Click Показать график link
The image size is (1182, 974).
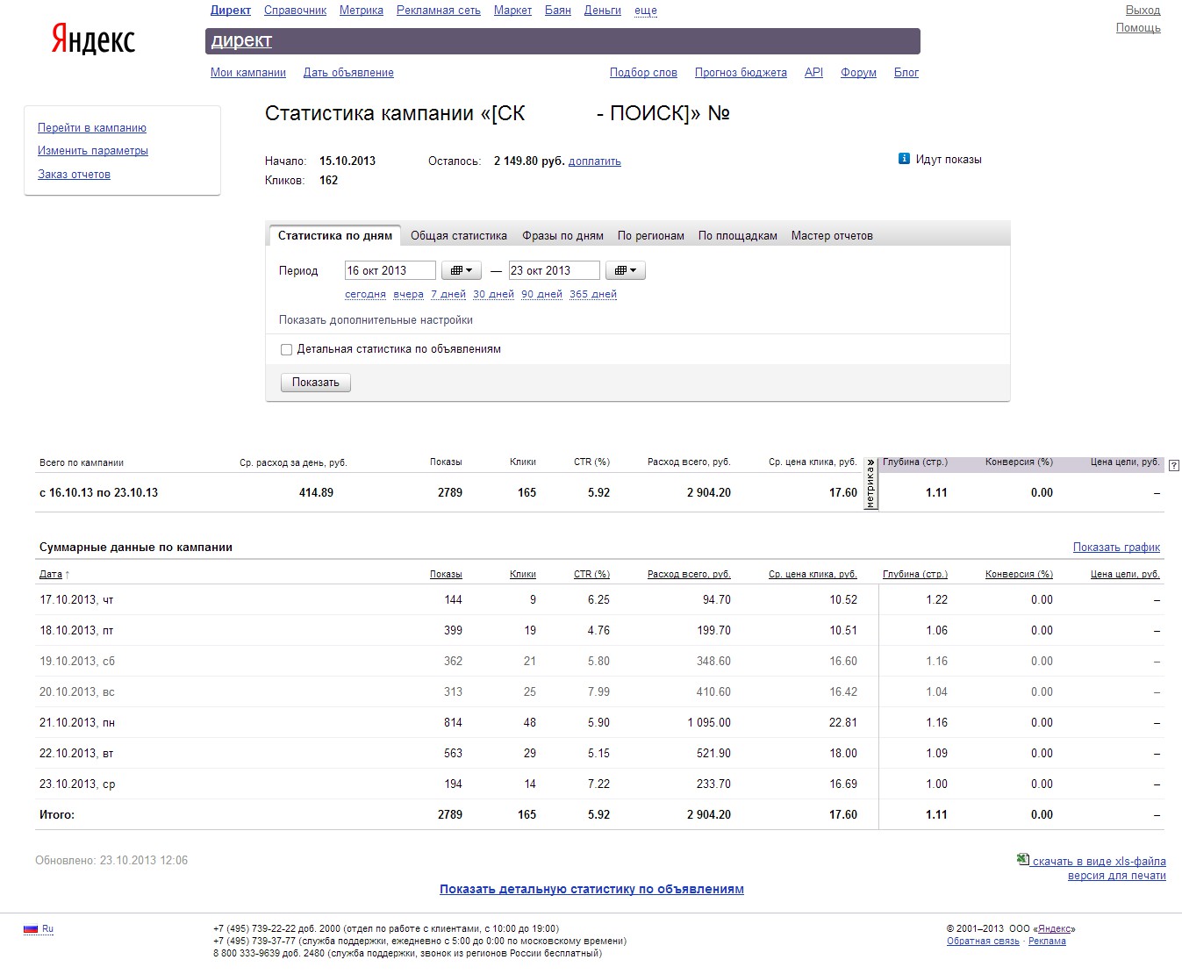pos(1116,548)
